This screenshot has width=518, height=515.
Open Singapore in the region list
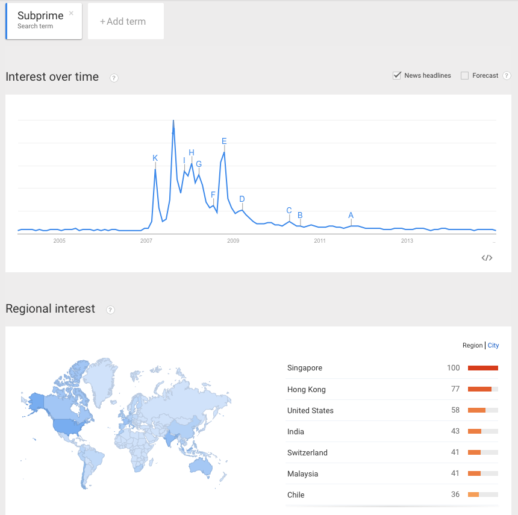click(x=305, y=368)
